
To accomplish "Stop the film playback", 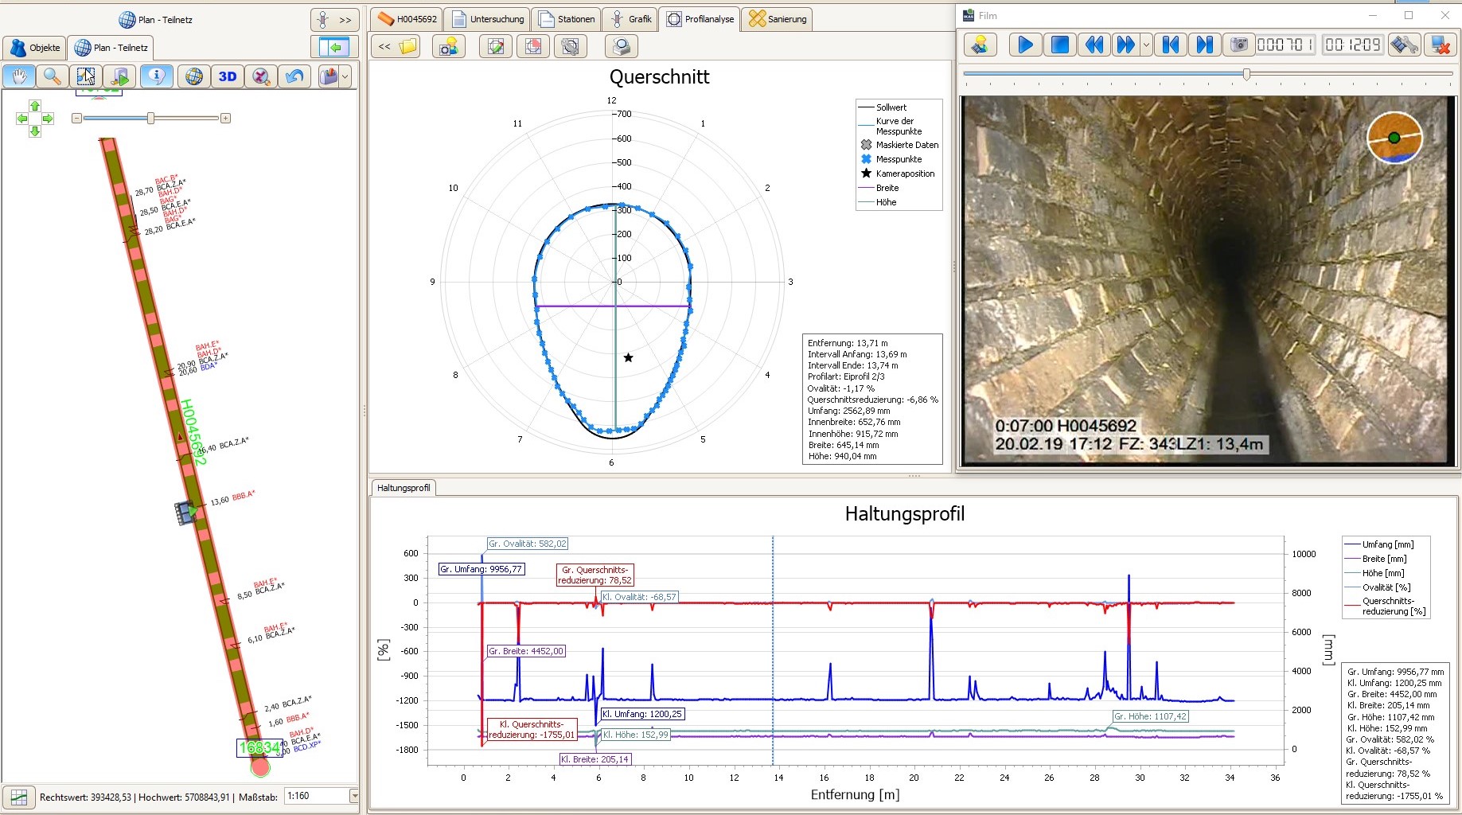I will [x=1059, y=45].
